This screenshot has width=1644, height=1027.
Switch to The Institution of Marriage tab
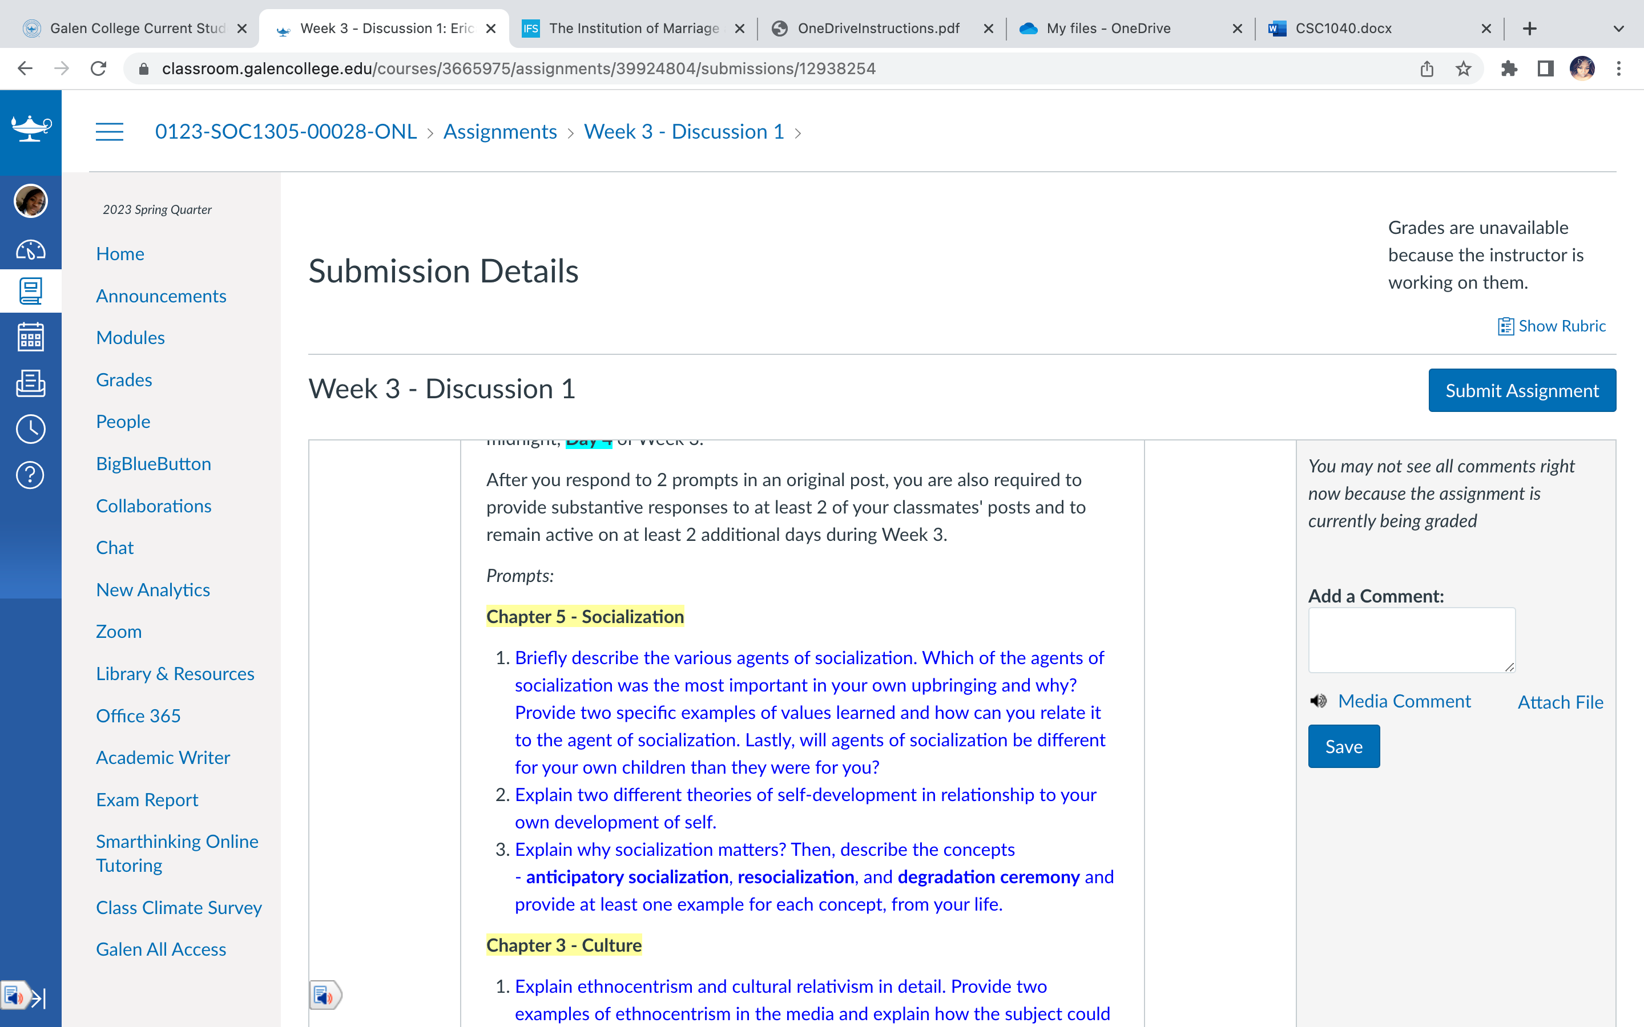[633, 29]
